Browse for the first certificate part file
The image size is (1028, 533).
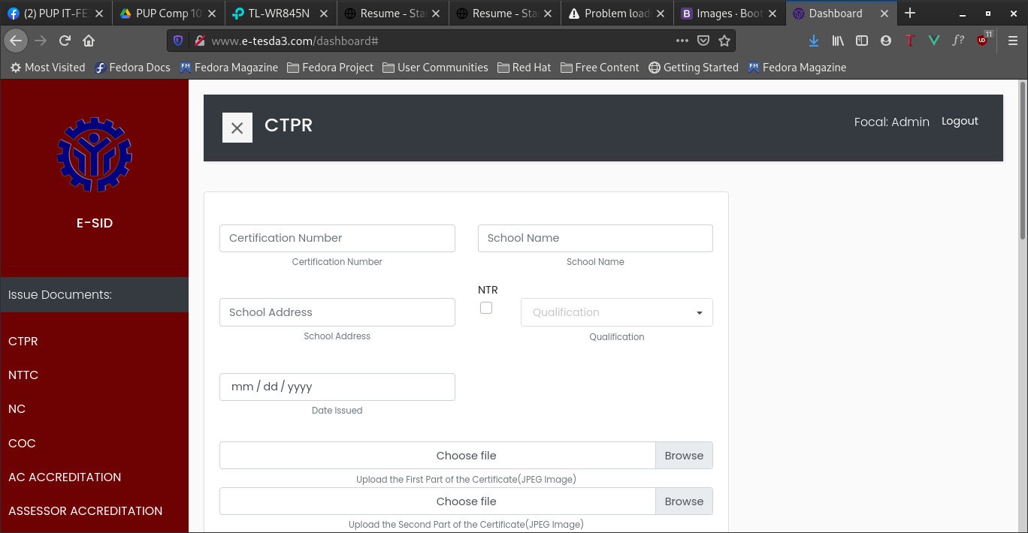tap(684, 456)
